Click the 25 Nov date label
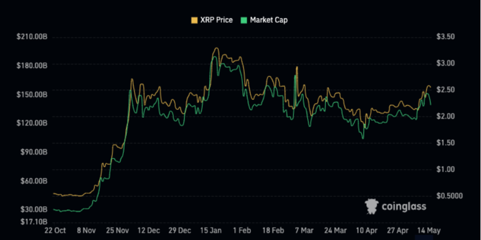The width and height of the screenshot is (481, 240). pos(118,230)
